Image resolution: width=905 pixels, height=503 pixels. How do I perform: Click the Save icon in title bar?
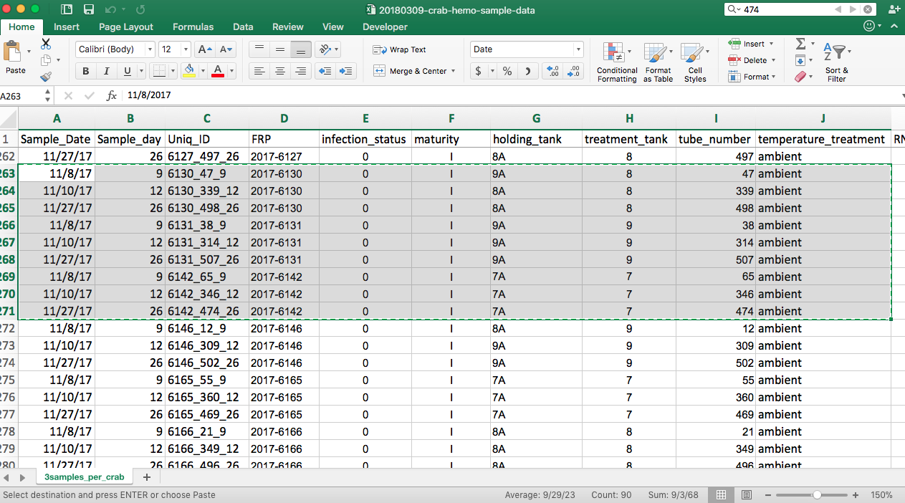click(89, 9)
